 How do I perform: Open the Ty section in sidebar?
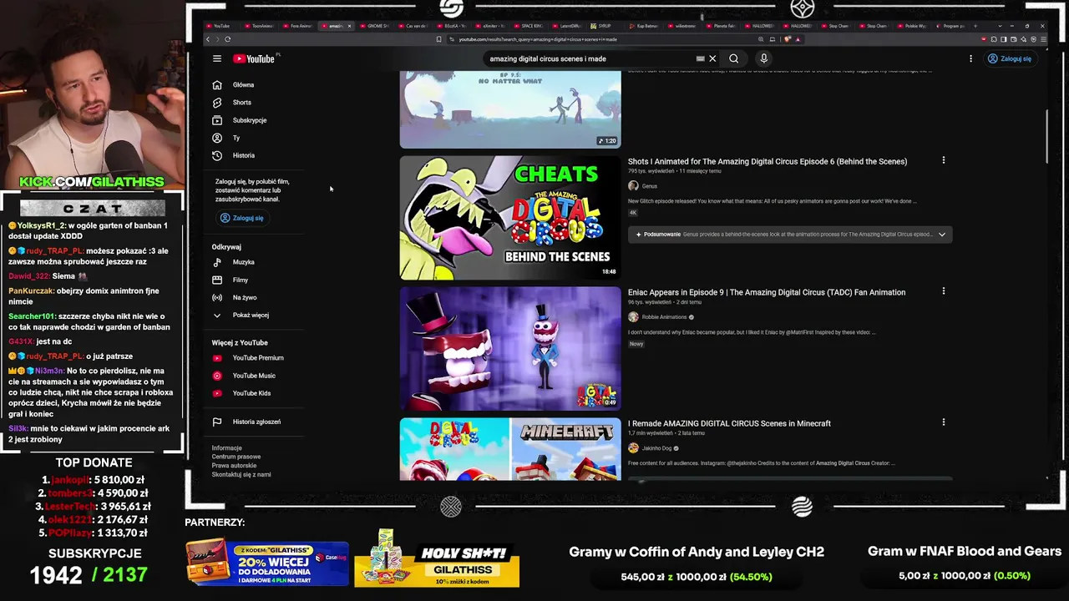coord(236,138)
